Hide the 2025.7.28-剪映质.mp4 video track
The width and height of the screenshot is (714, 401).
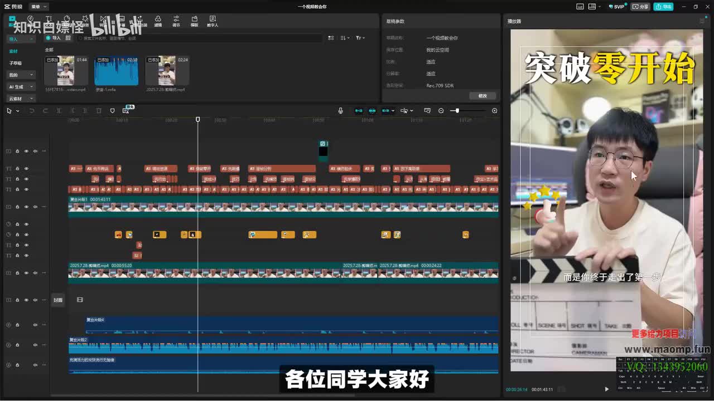pyautogui.click(x=26, y=273)
